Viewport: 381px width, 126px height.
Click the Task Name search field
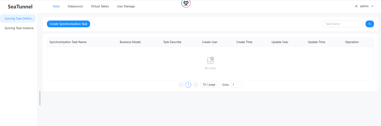point(343,24)
